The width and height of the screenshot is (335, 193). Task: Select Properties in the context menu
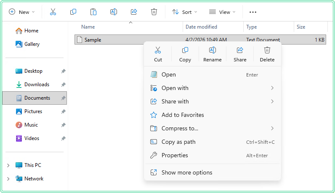[175, 155]
